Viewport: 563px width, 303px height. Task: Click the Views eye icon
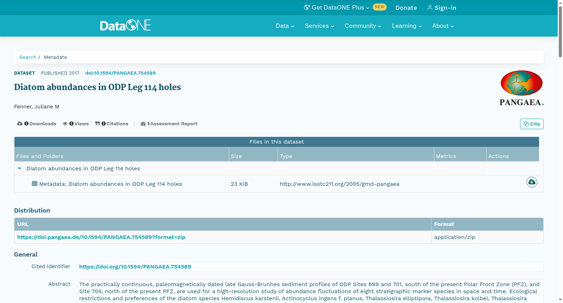click(65, 124)
